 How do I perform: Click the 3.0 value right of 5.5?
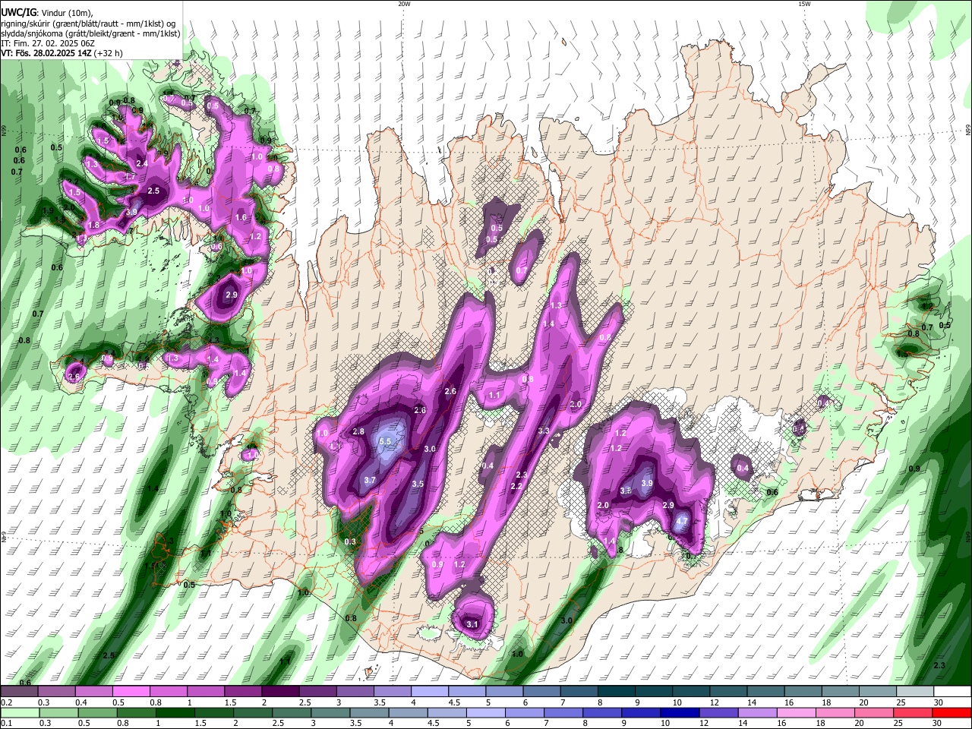430,449
